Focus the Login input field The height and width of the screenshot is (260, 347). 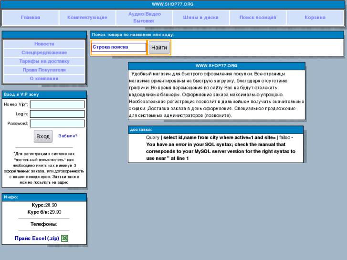57,114
